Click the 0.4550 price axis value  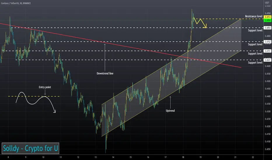coord(268,74)
